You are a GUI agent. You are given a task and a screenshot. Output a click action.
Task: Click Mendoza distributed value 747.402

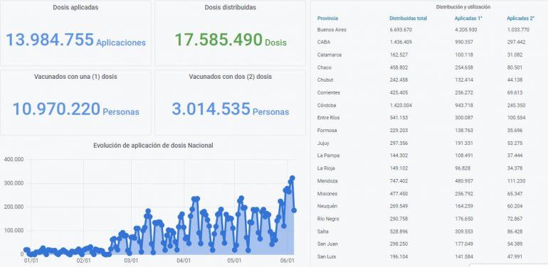click(x=399, y=181)
